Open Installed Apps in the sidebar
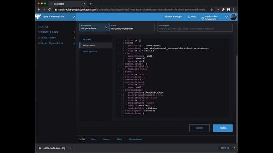The height and width of the screenshot is (153, 273). coord(49,32)
